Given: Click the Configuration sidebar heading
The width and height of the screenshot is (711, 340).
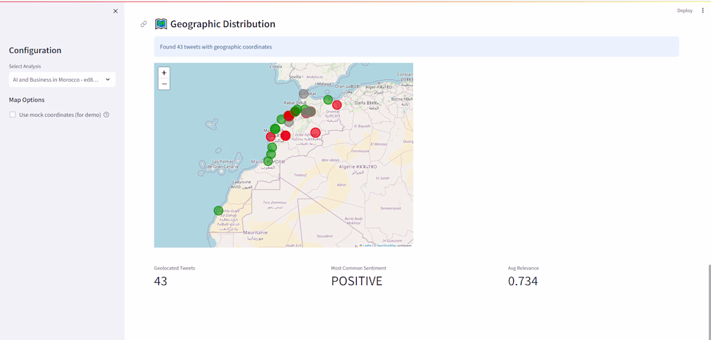Looking at the screenshot, I should pyautogui.click(x=35, y=50).
